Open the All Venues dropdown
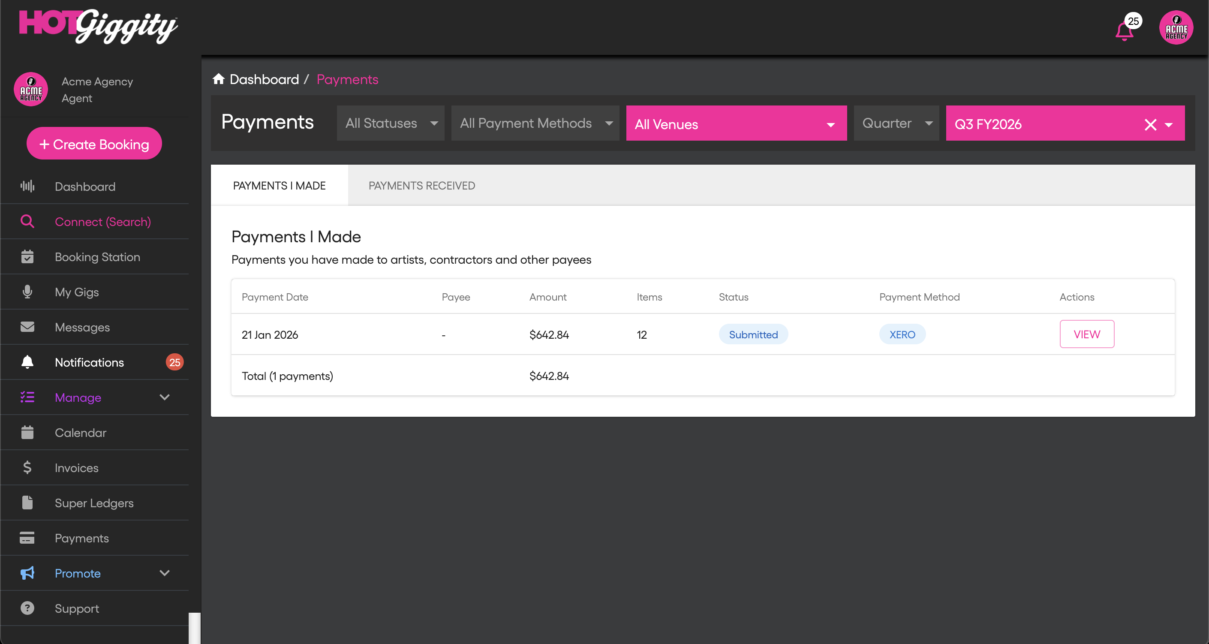Viewport: 1209px width, 644px height. point(736,123)
